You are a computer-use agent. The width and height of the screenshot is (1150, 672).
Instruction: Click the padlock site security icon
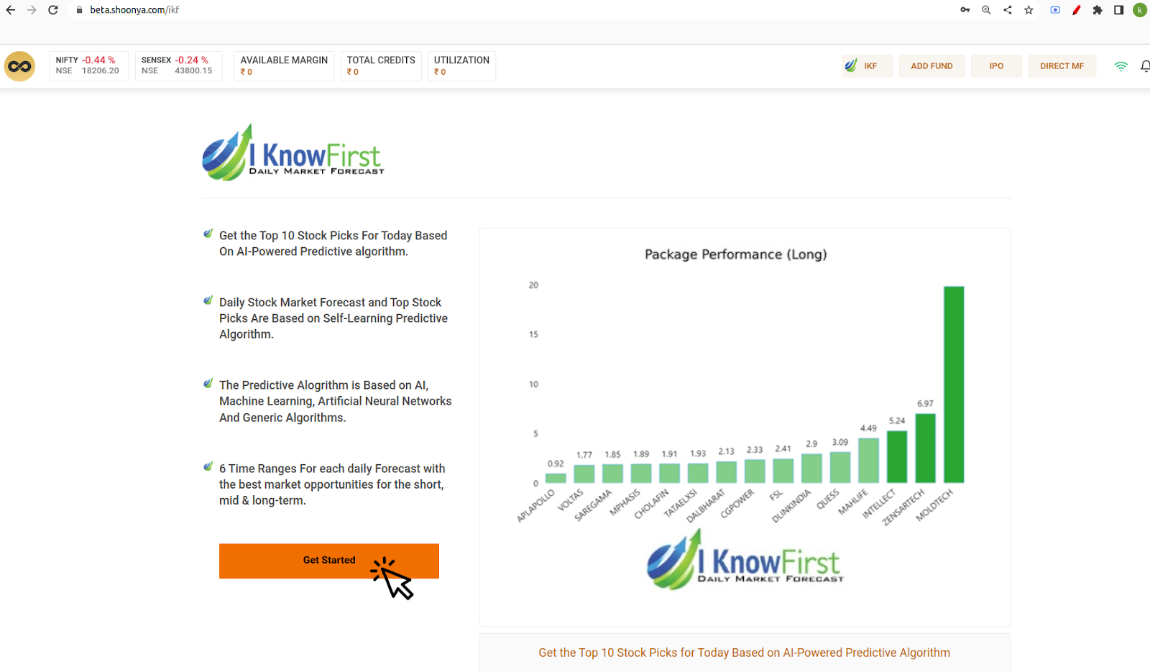tap(79, 10)
